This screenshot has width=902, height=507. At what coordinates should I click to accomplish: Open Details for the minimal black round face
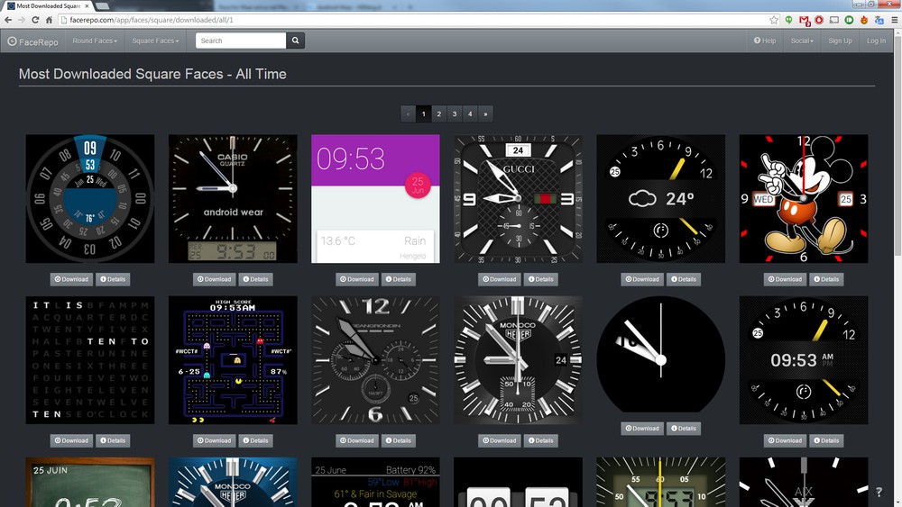coord(684,429)
